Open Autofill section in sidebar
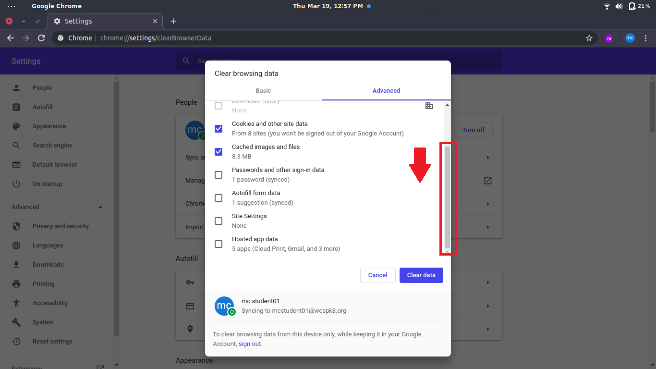 coord(43,107)
